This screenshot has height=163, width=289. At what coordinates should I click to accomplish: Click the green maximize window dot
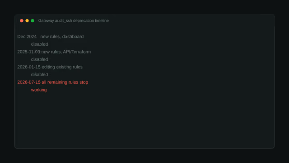coord(33,21)
